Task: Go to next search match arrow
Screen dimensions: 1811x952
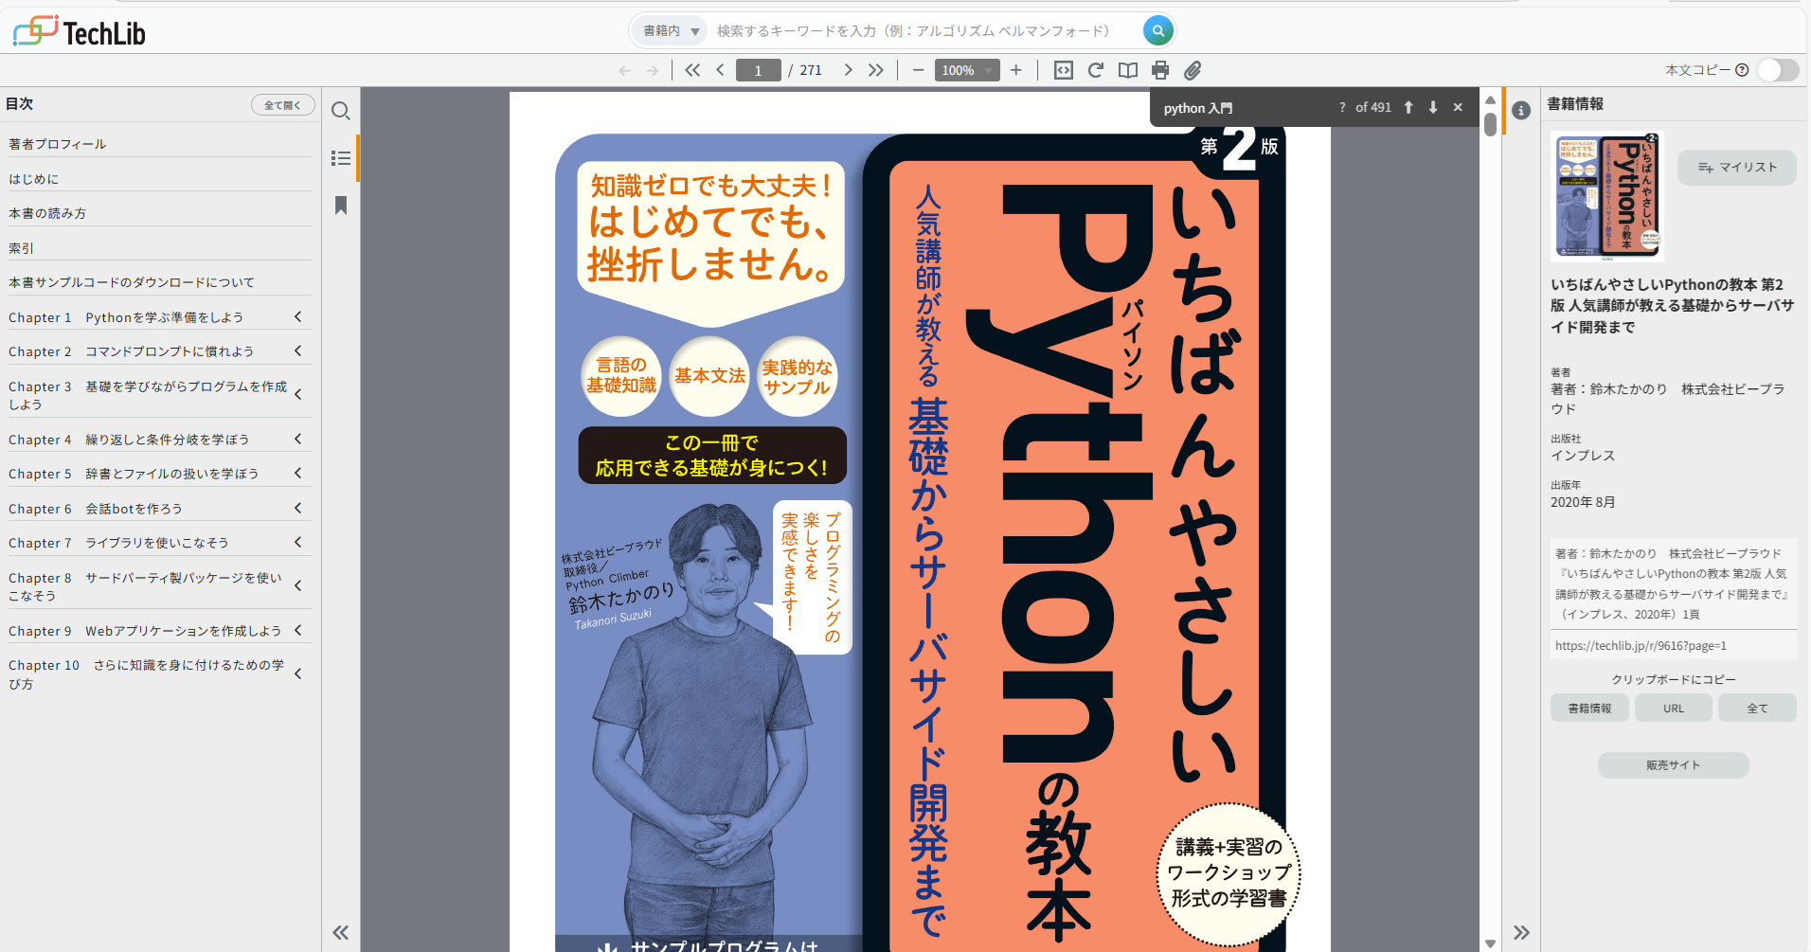Action: [x=1433, y=108]
